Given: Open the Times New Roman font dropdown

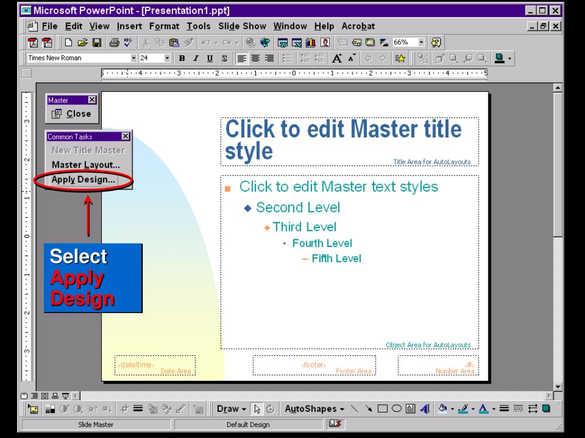Looking at the screenshot, I should click(x=133, y=58).
